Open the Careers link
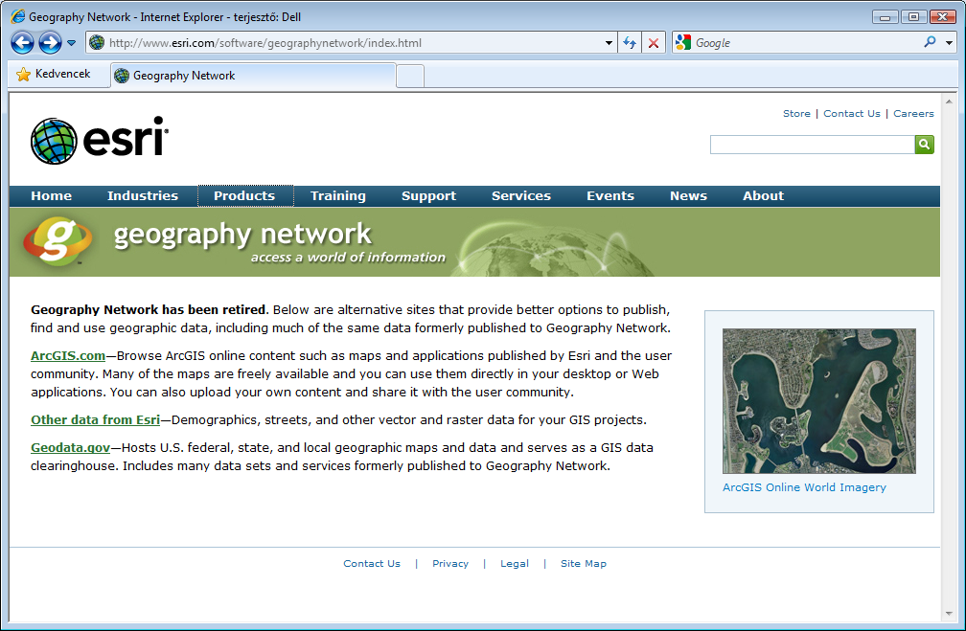Screen dimensions: 966x631 click(913, 113)
